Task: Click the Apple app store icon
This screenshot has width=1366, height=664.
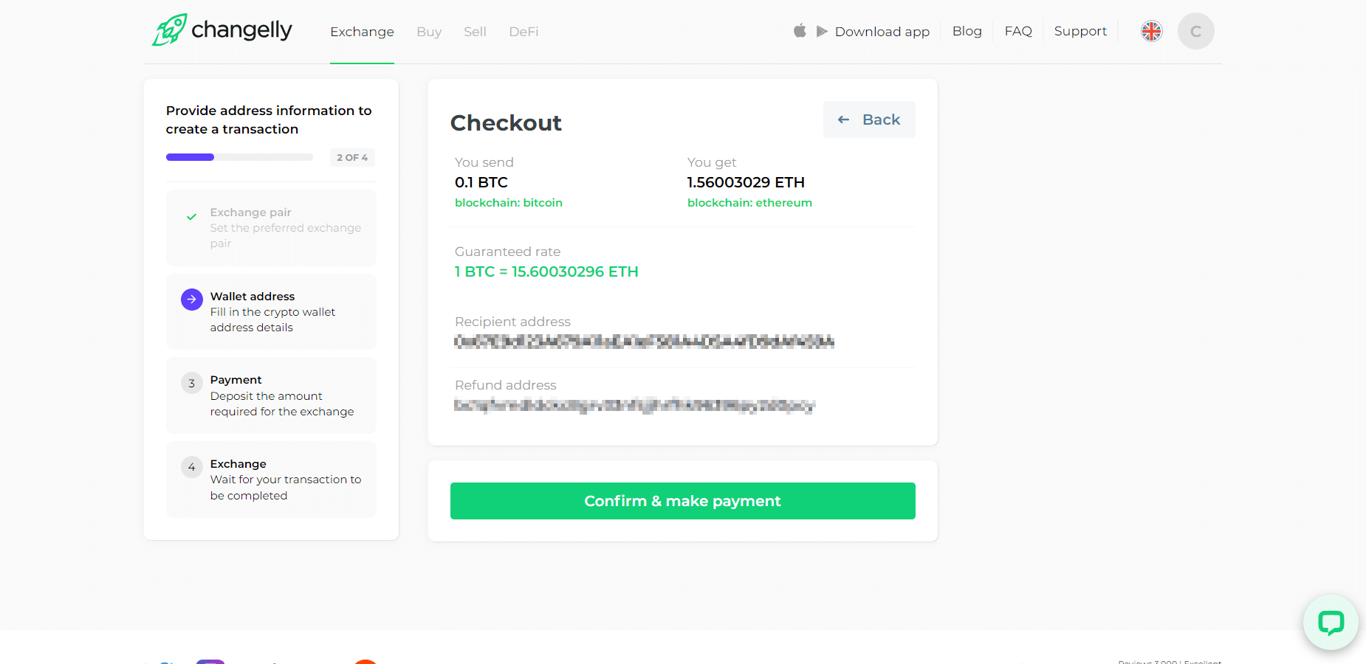Action: 800,31
